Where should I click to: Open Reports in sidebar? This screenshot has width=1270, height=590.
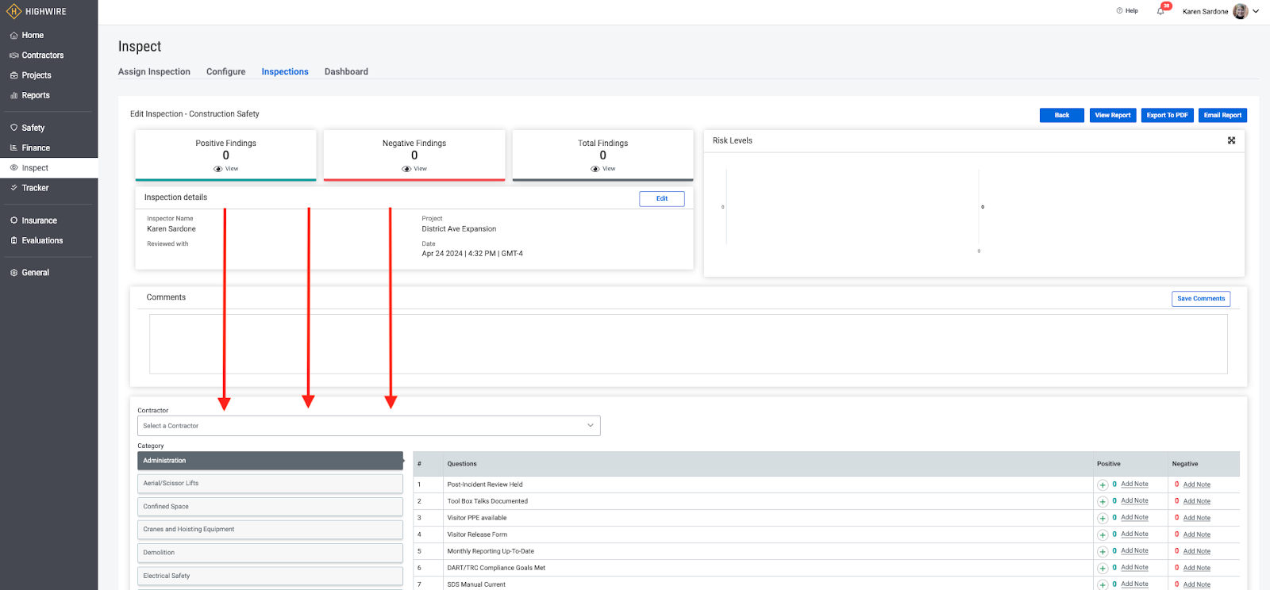click(36, 95)
